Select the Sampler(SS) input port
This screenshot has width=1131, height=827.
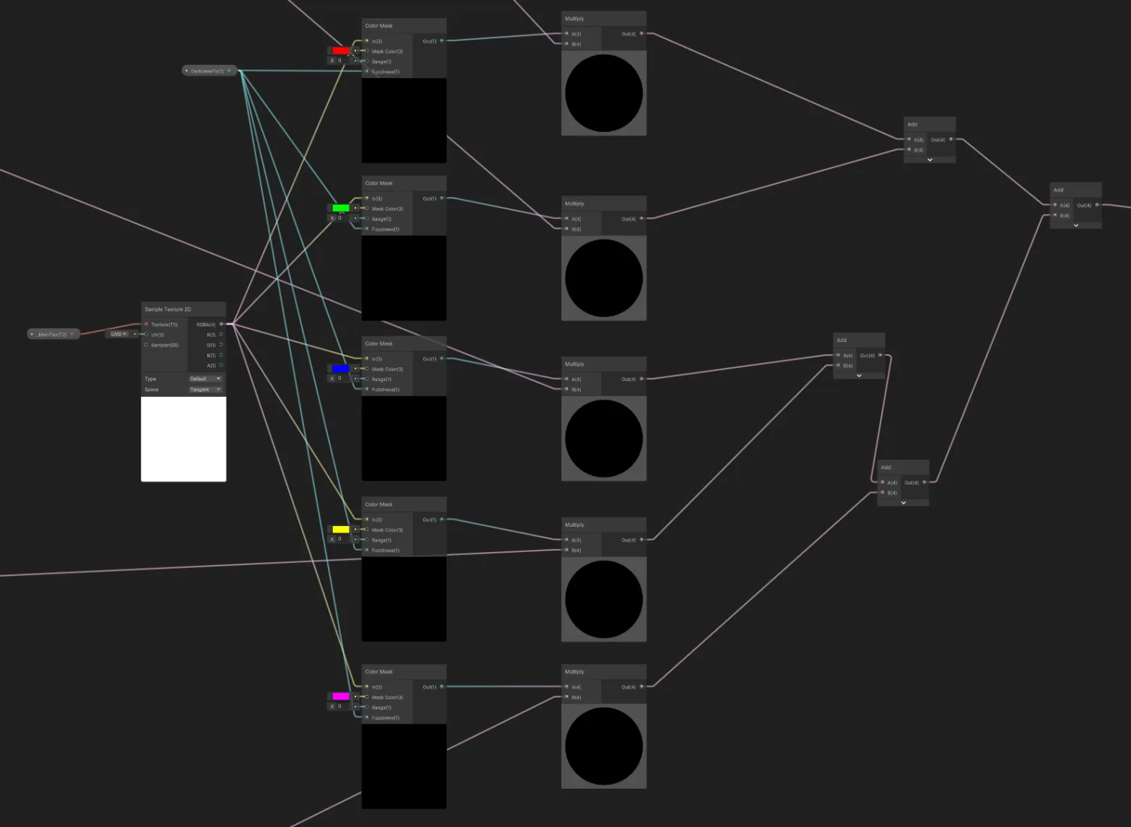[x=147, y=345]
